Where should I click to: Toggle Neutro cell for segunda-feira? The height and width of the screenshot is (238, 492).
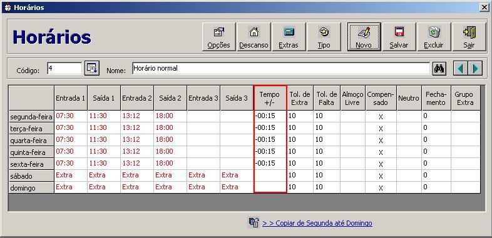pos(409,116)
